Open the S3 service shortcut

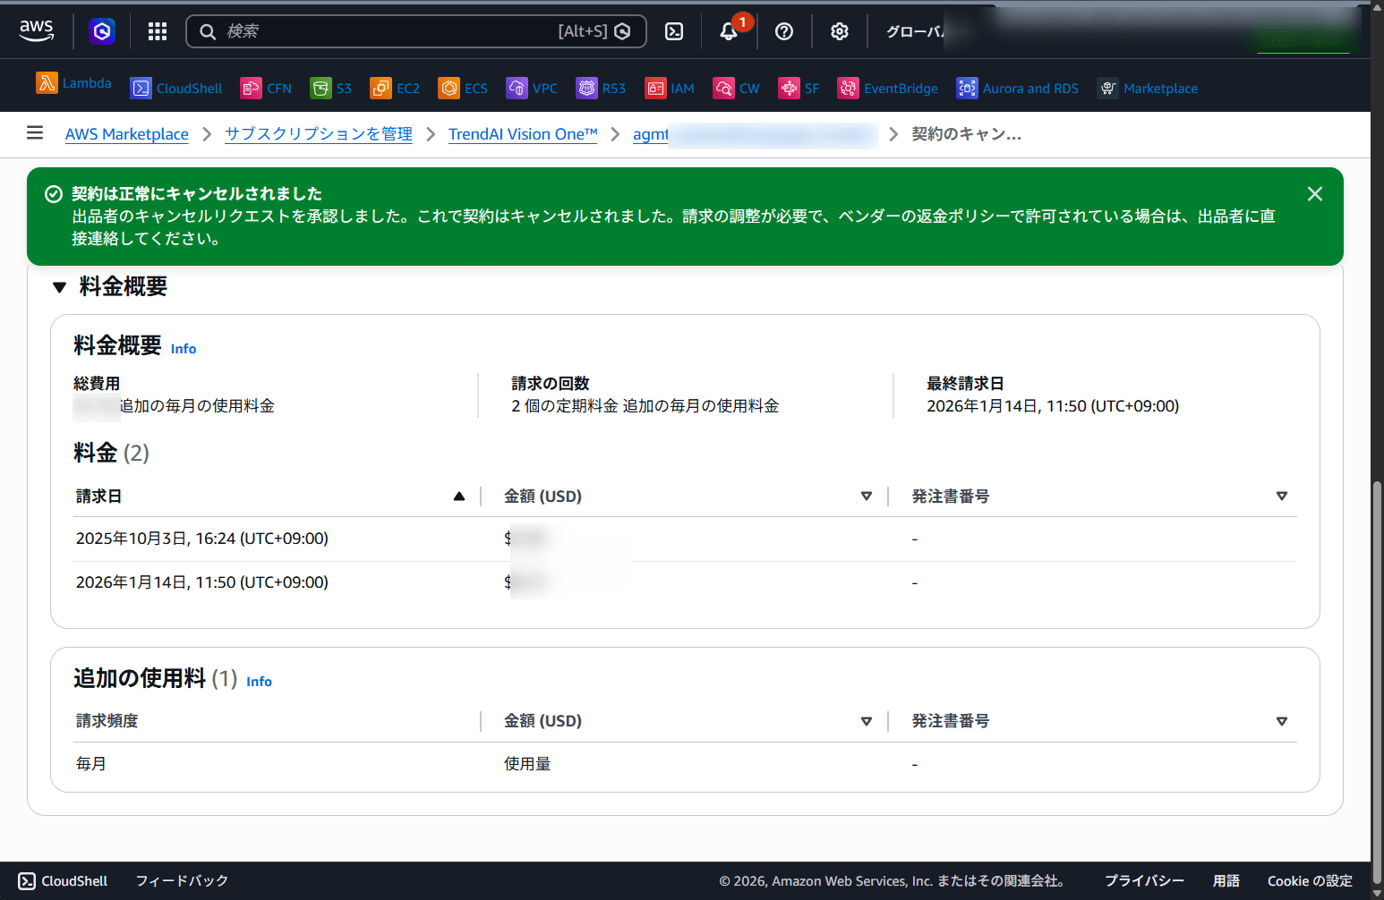click(331, 88)
